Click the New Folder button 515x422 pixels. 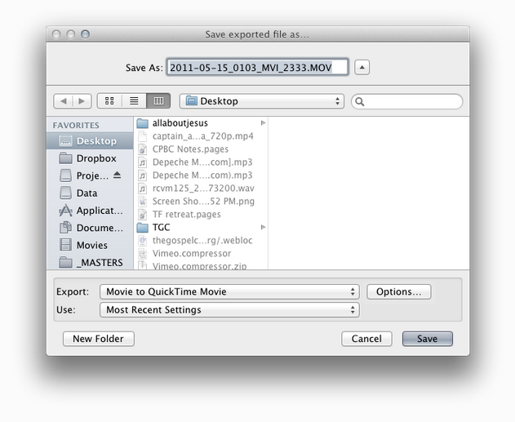[x=99, y=339]
